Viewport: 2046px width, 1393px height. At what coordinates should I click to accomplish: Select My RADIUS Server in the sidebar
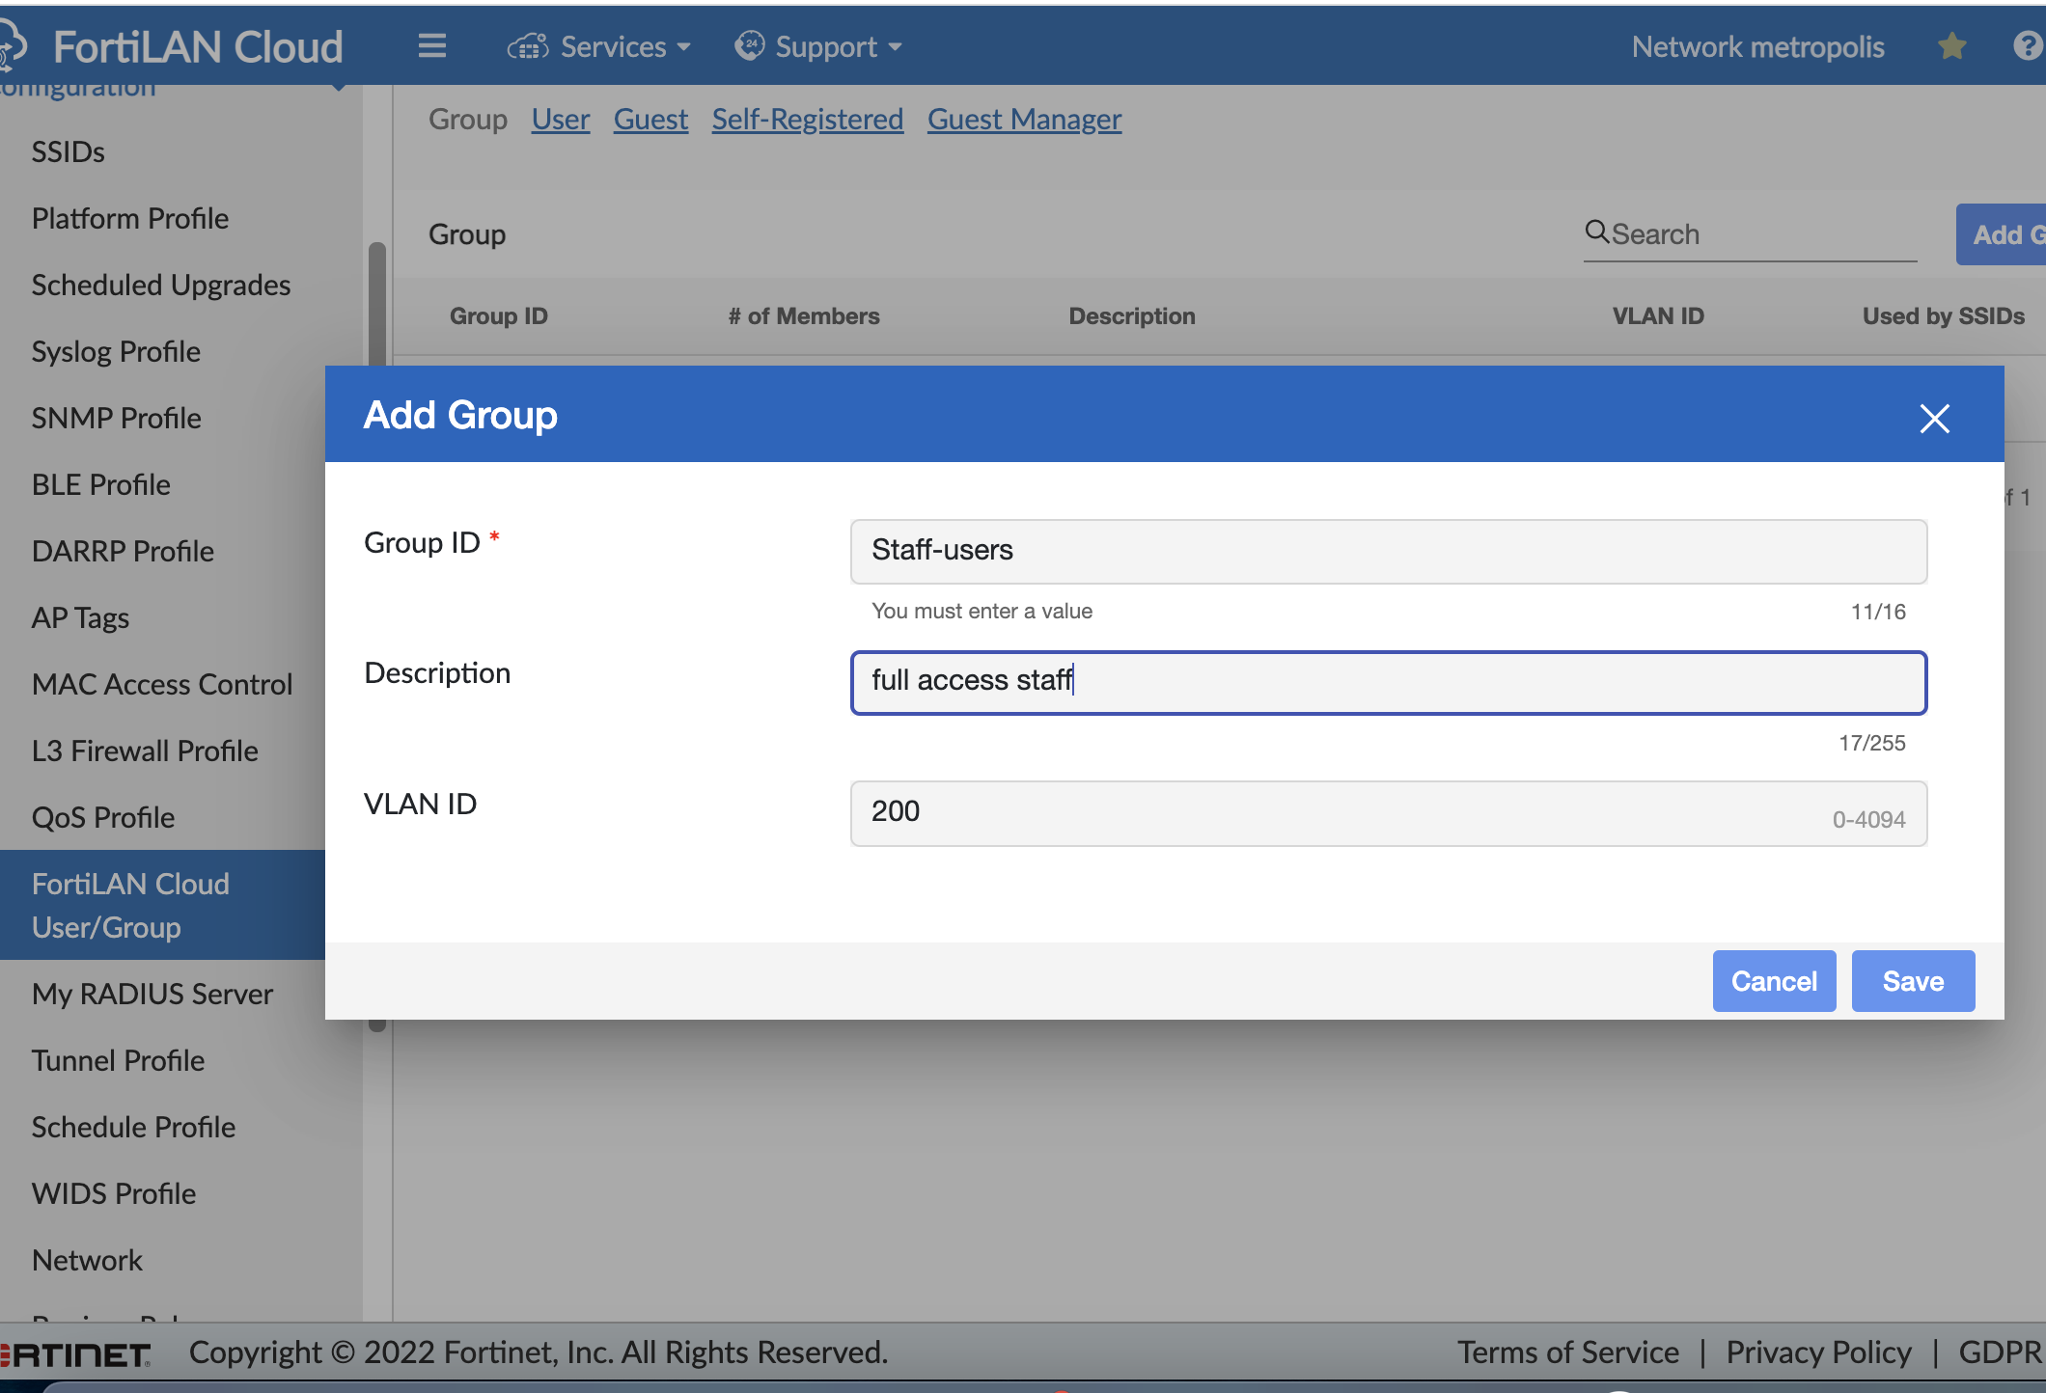point(152,994)
